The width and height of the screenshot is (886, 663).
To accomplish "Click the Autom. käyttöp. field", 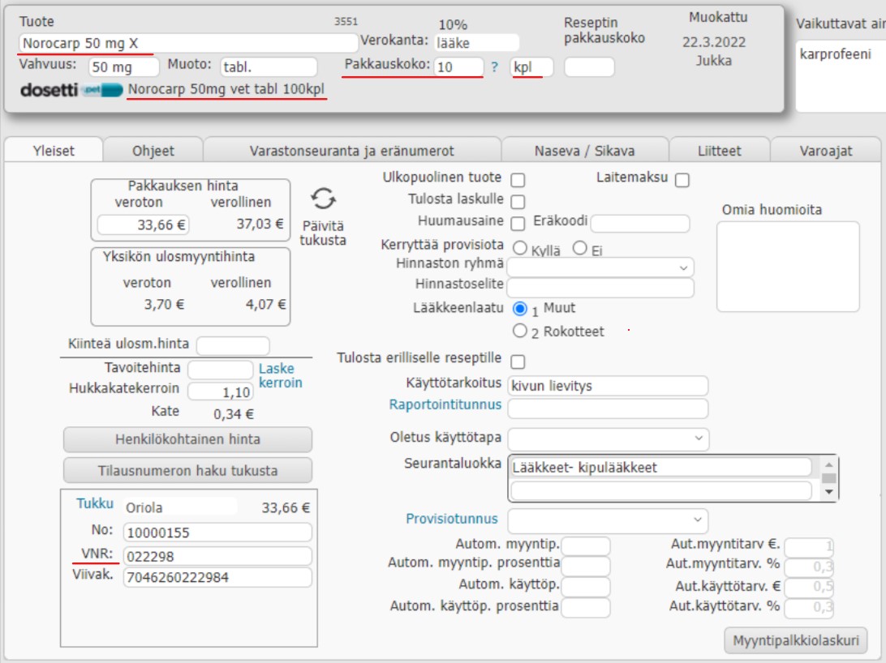I will coord(586,586).
